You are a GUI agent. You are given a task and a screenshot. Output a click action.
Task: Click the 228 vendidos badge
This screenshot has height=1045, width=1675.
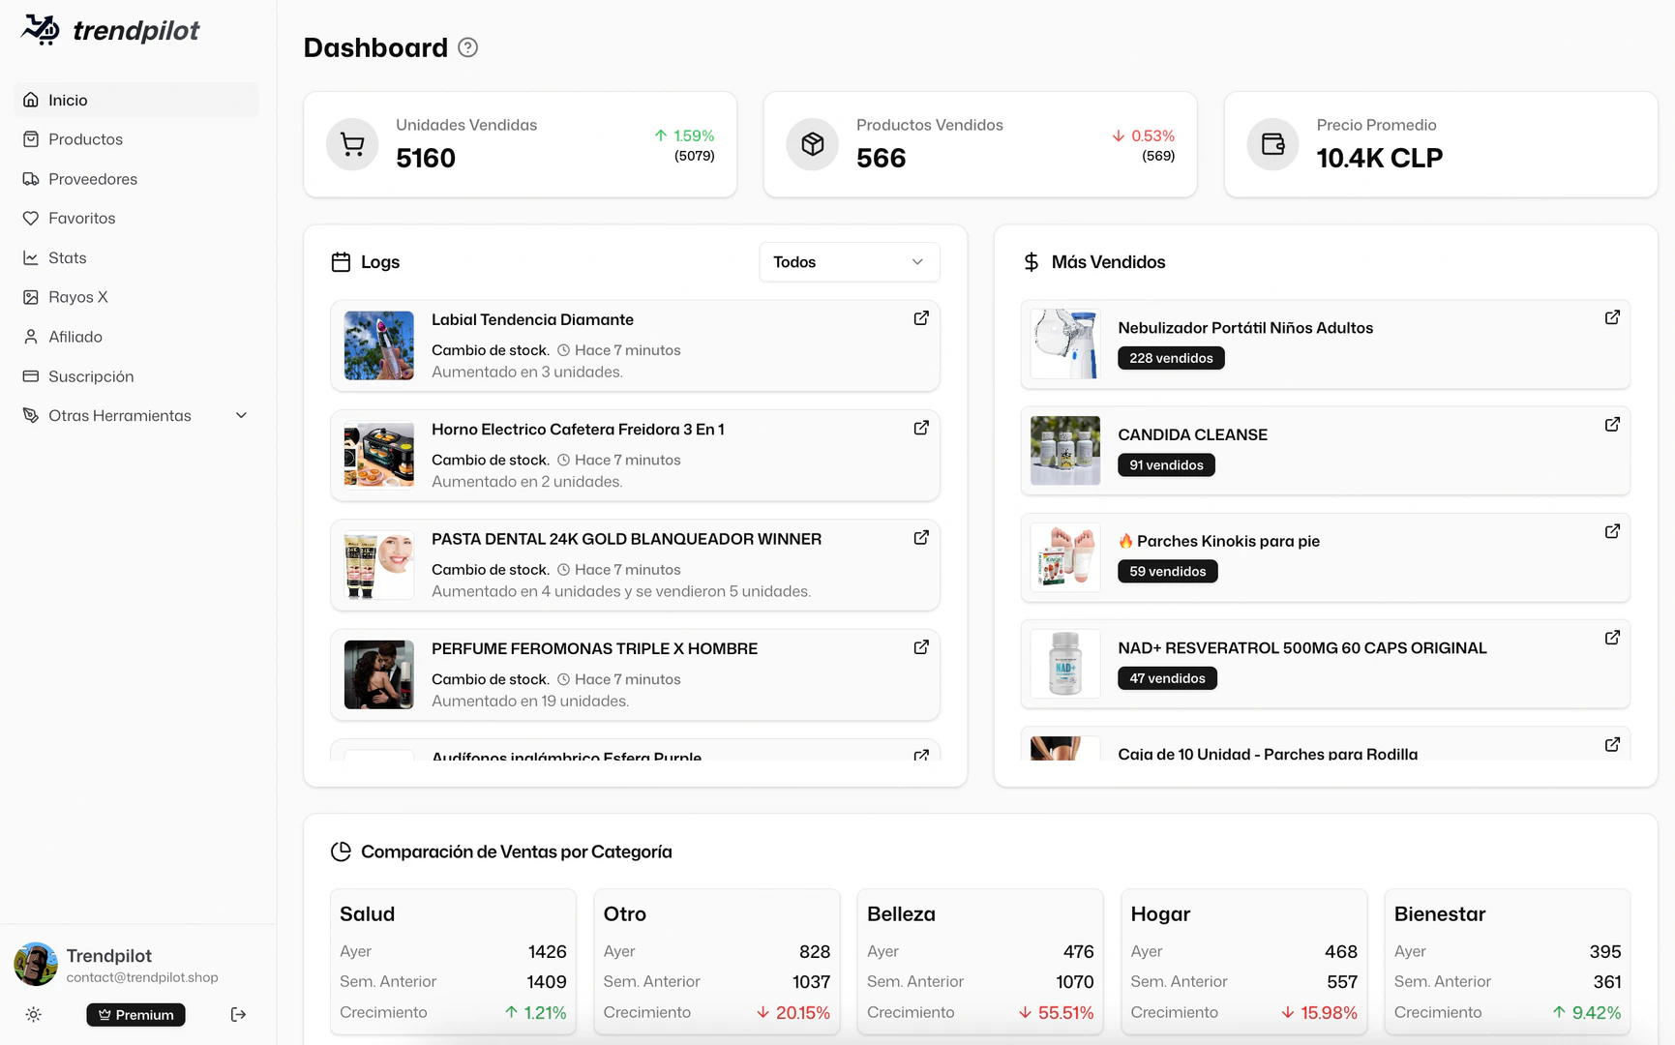pyautogui.click(x=1171, y=357)
